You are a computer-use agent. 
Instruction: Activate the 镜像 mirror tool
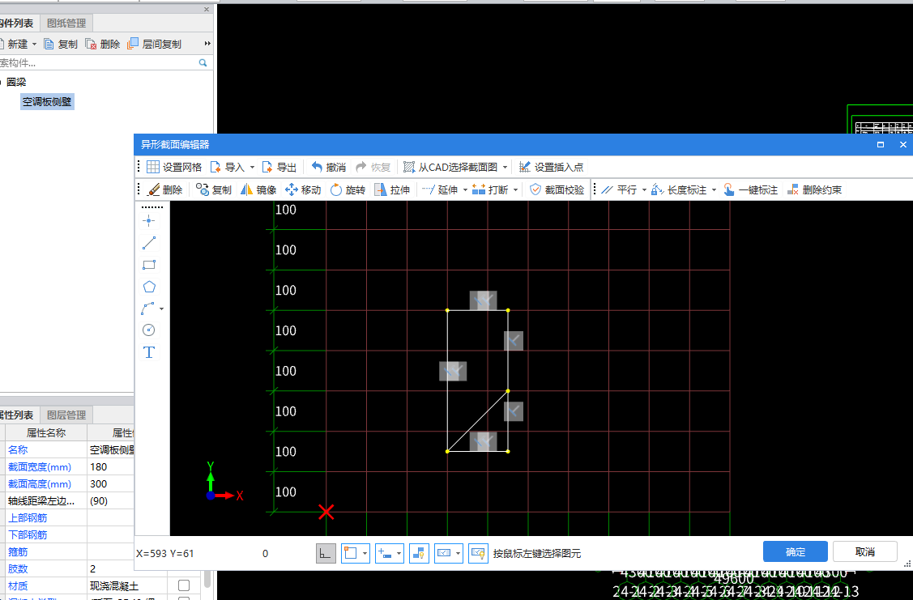click(x=258, y=189)
